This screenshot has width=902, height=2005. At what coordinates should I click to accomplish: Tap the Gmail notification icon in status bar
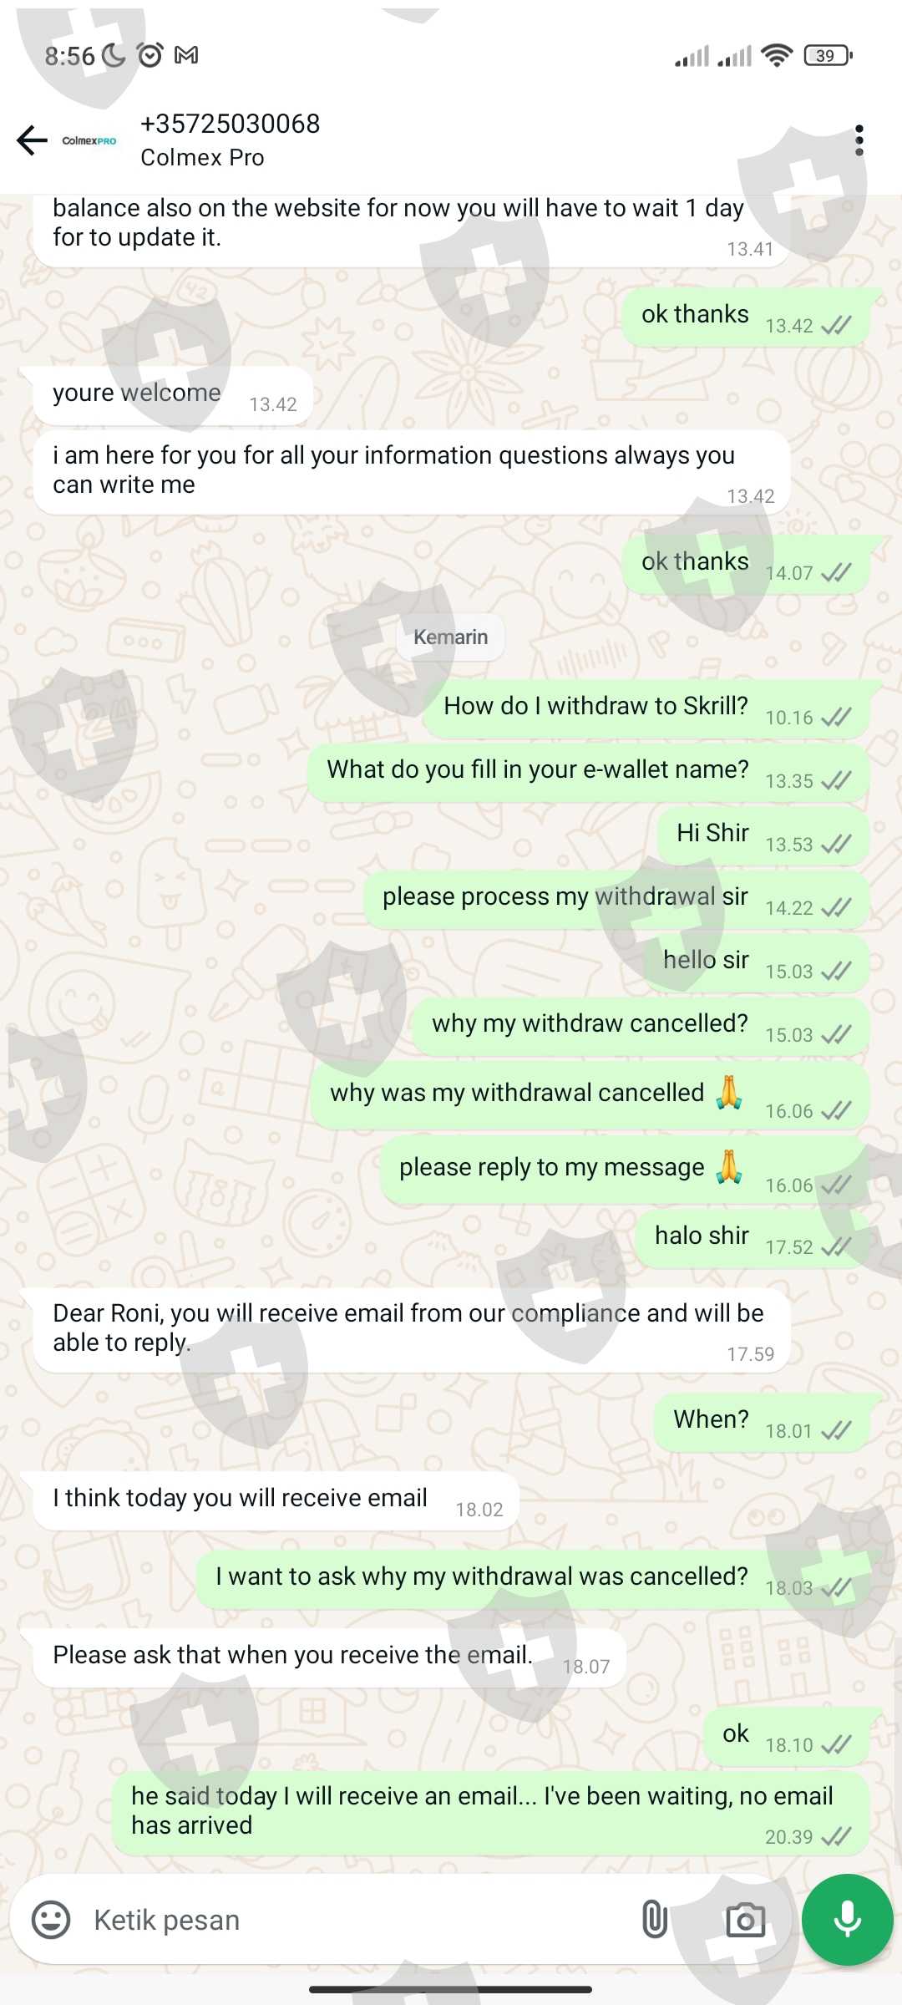186,55
